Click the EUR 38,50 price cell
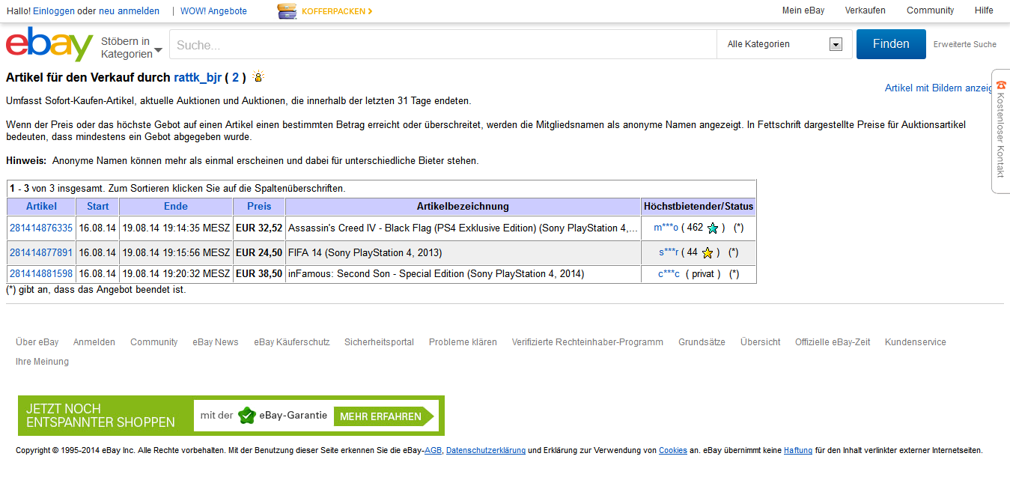The height and width of the screenshot is (495, 1010). pos(259,274)
